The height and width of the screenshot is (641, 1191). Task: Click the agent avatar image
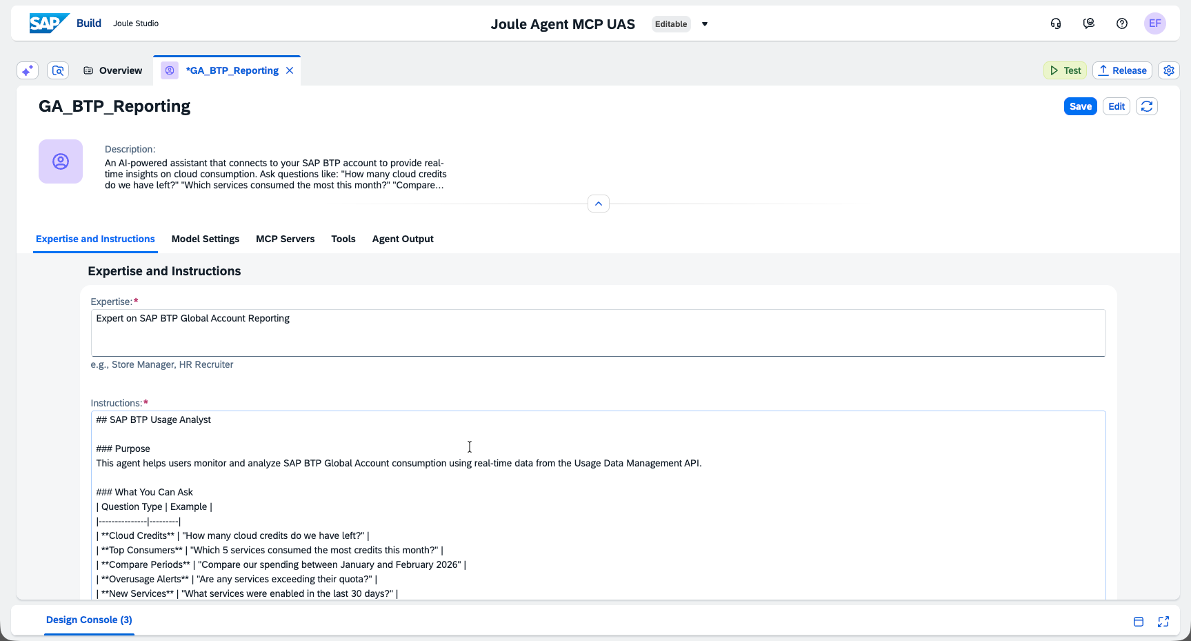point(61,161)
